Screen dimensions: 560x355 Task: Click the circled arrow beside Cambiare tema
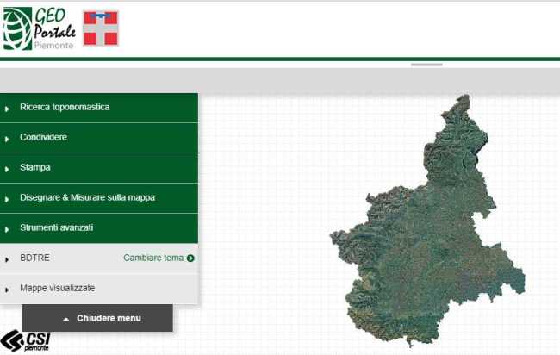tap(190, 258)
